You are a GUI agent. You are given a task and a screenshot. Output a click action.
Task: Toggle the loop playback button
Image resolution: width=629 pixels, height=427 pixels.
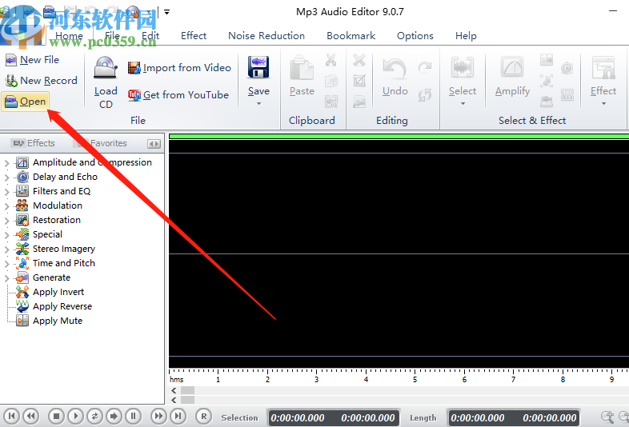click(x=94, y=416)
